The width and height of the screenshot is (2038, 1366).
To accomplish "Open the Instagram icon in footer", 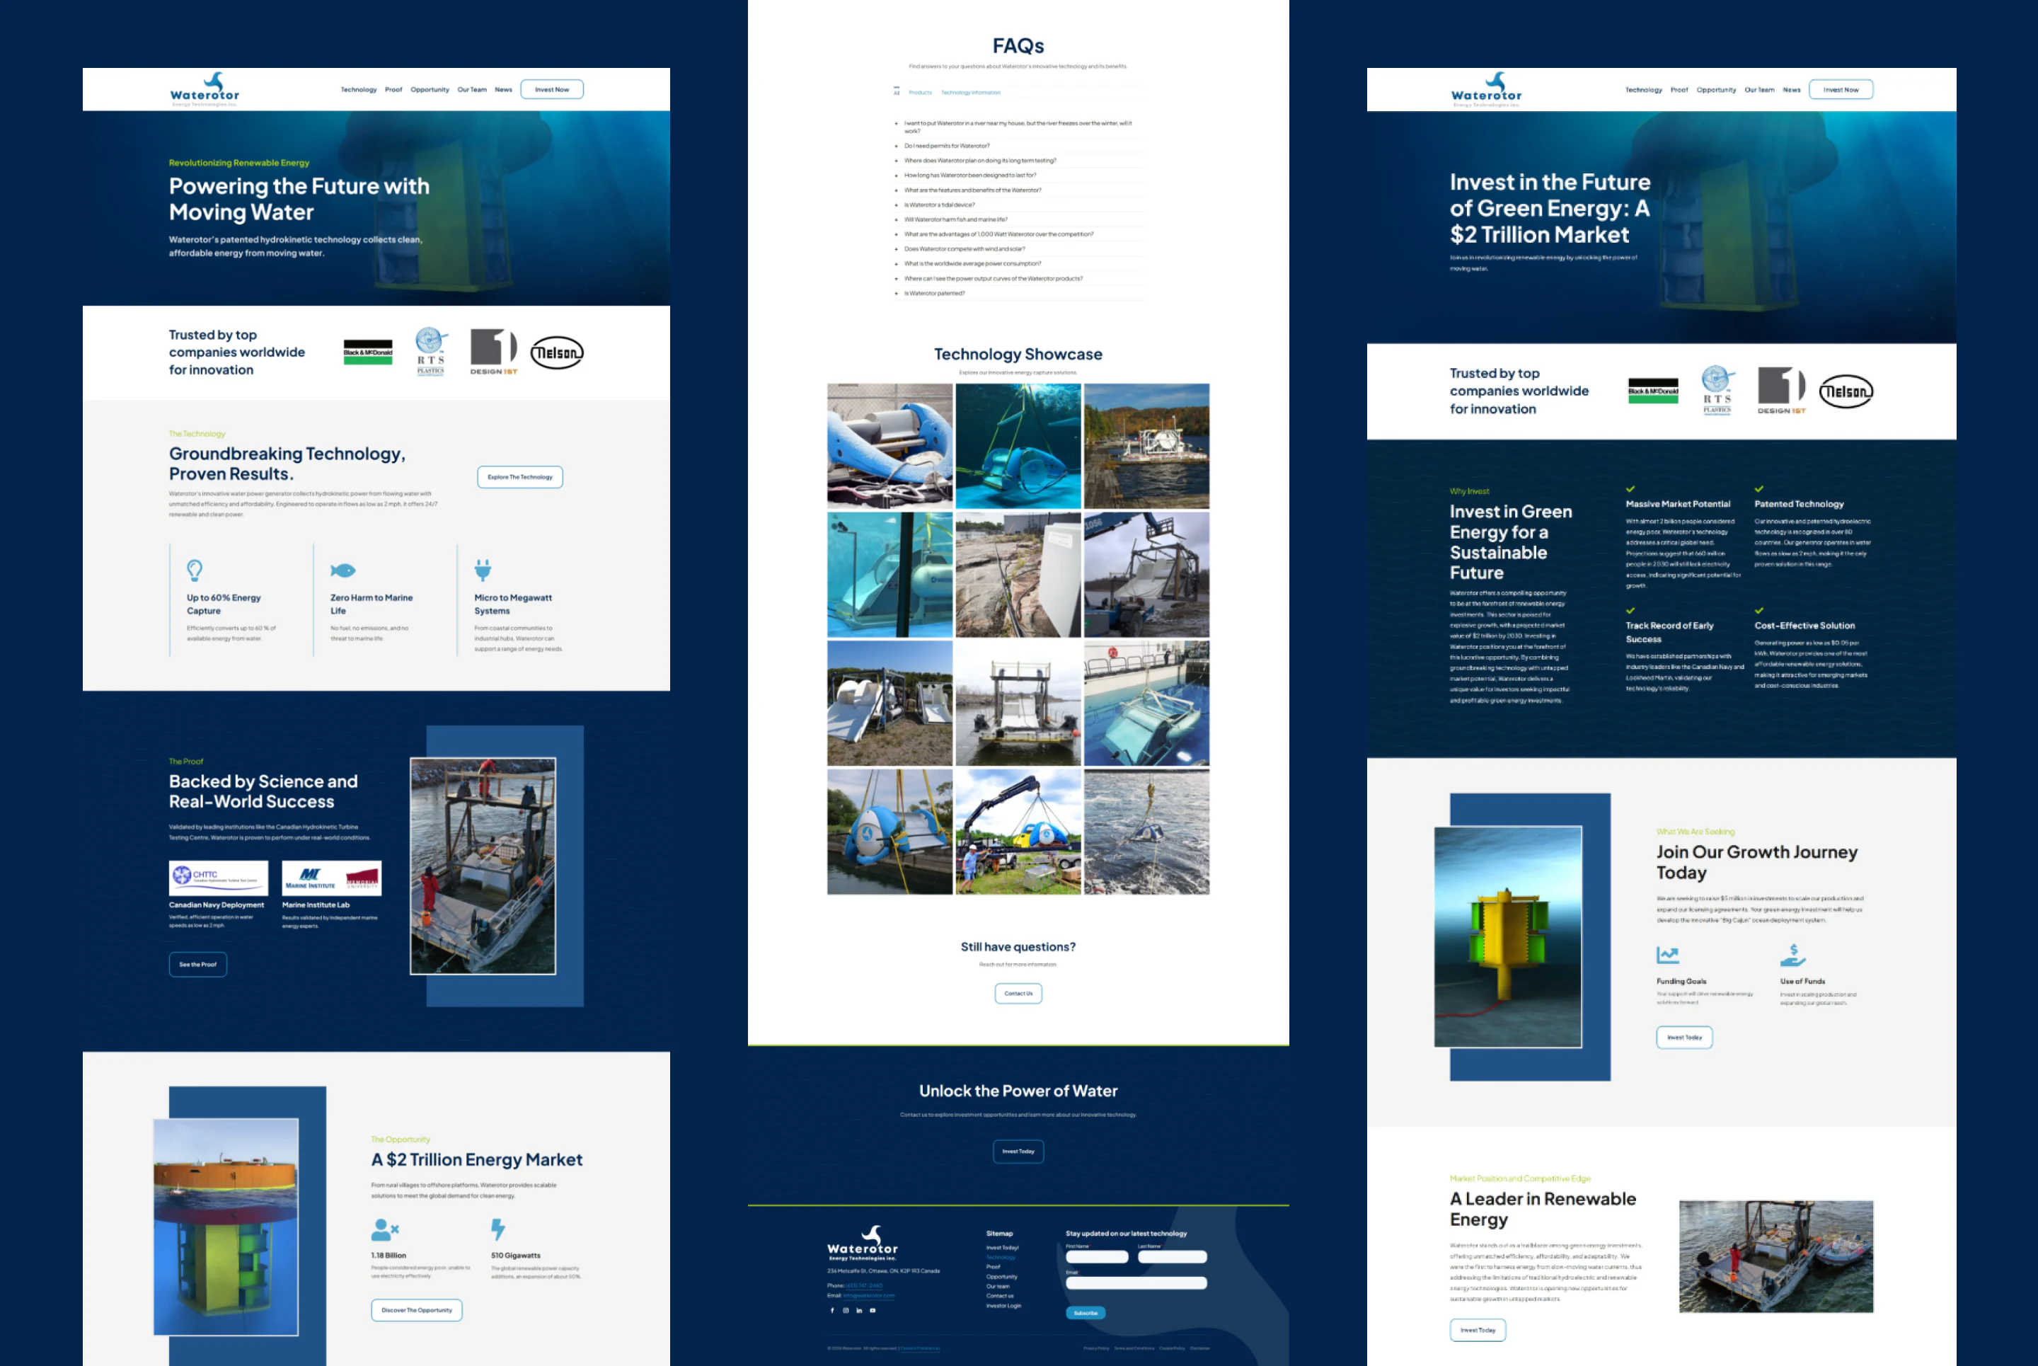I will (x=846, y=1310).
